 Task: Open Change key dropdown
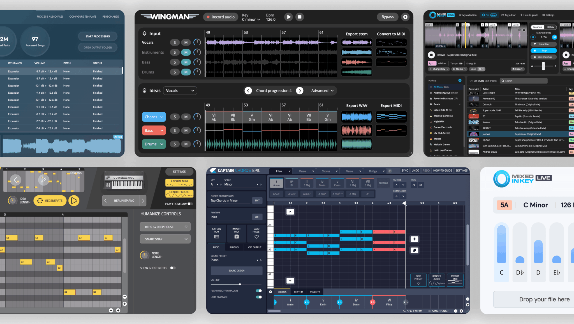[439, 69]
